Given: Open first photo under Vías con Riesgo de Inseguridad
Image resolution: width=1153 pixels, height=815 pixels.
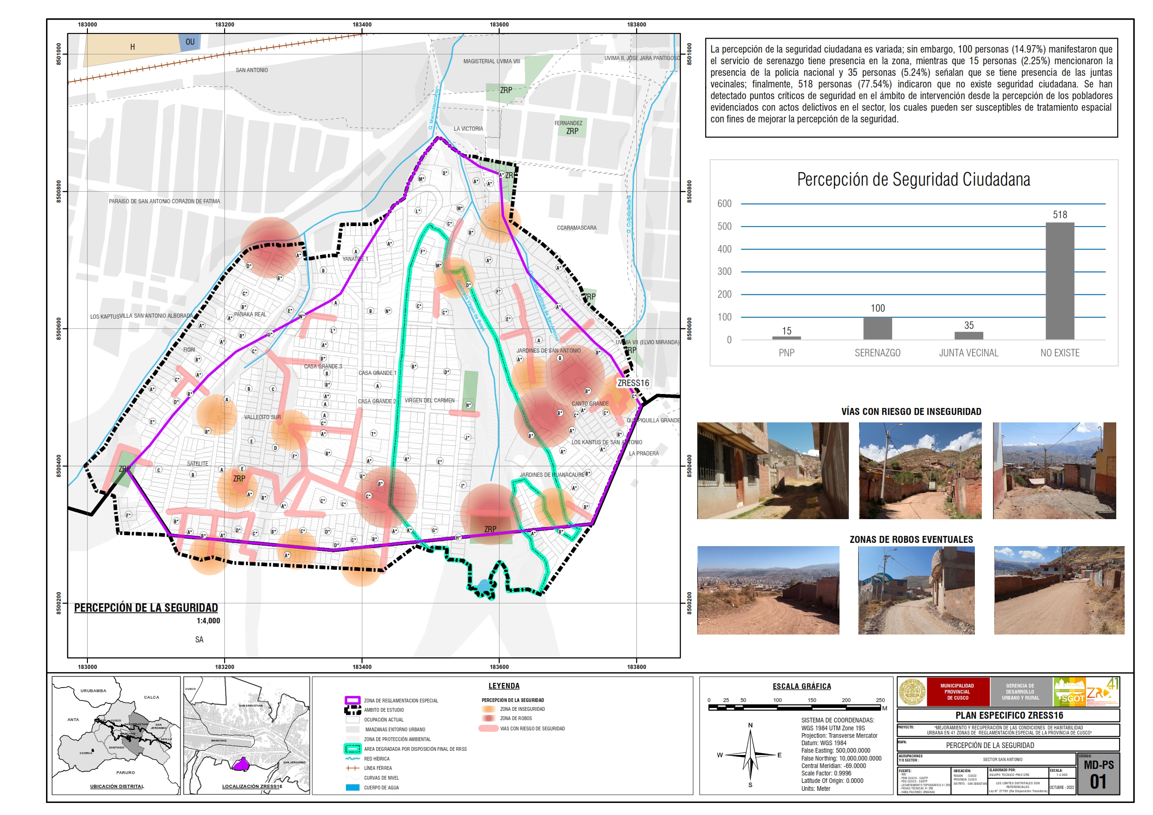Looking at the screenshot, I should [x=773, y=470].
